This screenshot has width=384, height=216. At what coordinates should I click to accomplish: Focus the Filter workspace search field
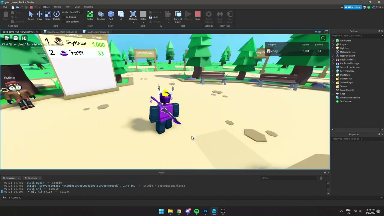tap(357, 36)
